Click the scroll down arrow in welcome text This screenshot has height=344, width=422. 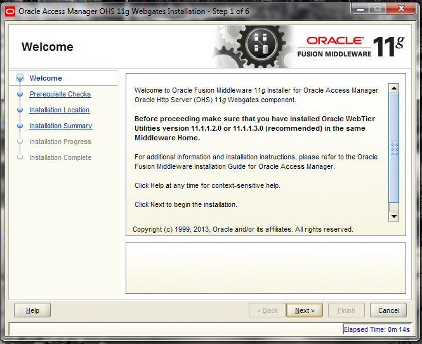pyautogui.click(x=393, y=216)
